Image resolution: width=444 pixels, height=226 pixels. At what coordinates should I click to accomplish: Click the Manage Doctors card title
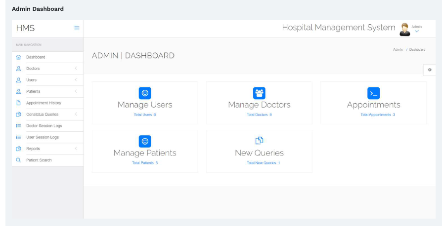(259, 105)
